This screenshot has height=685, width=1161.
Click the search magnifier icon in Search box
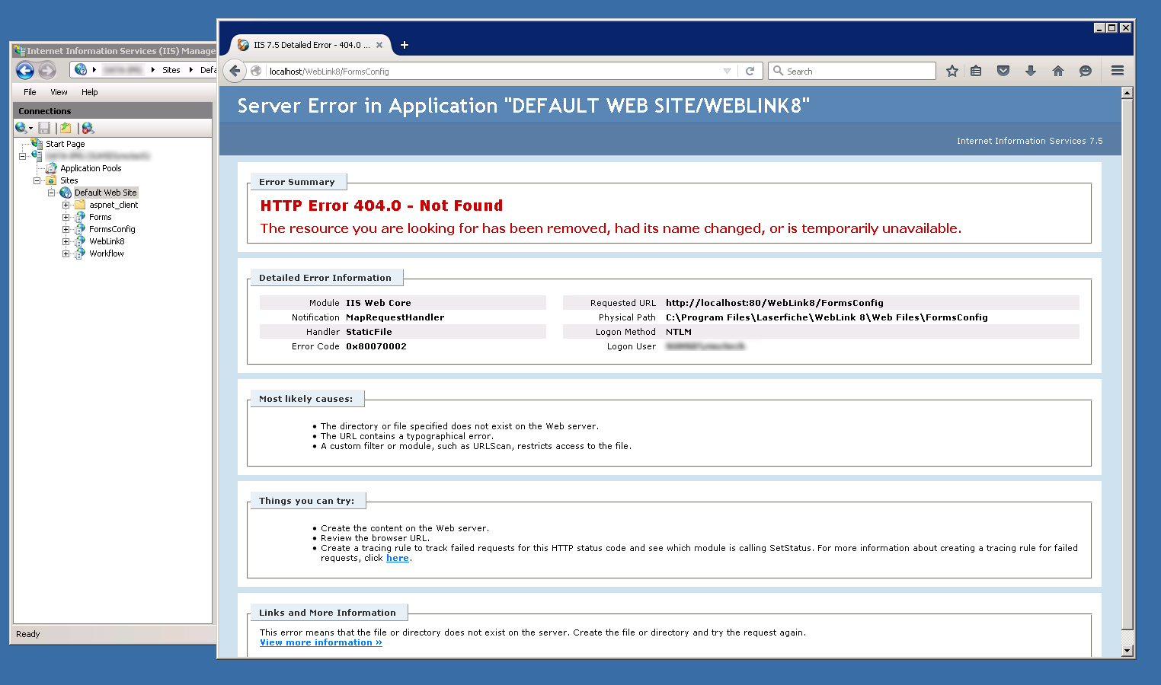pyautogui.click(x=778, y=71)
